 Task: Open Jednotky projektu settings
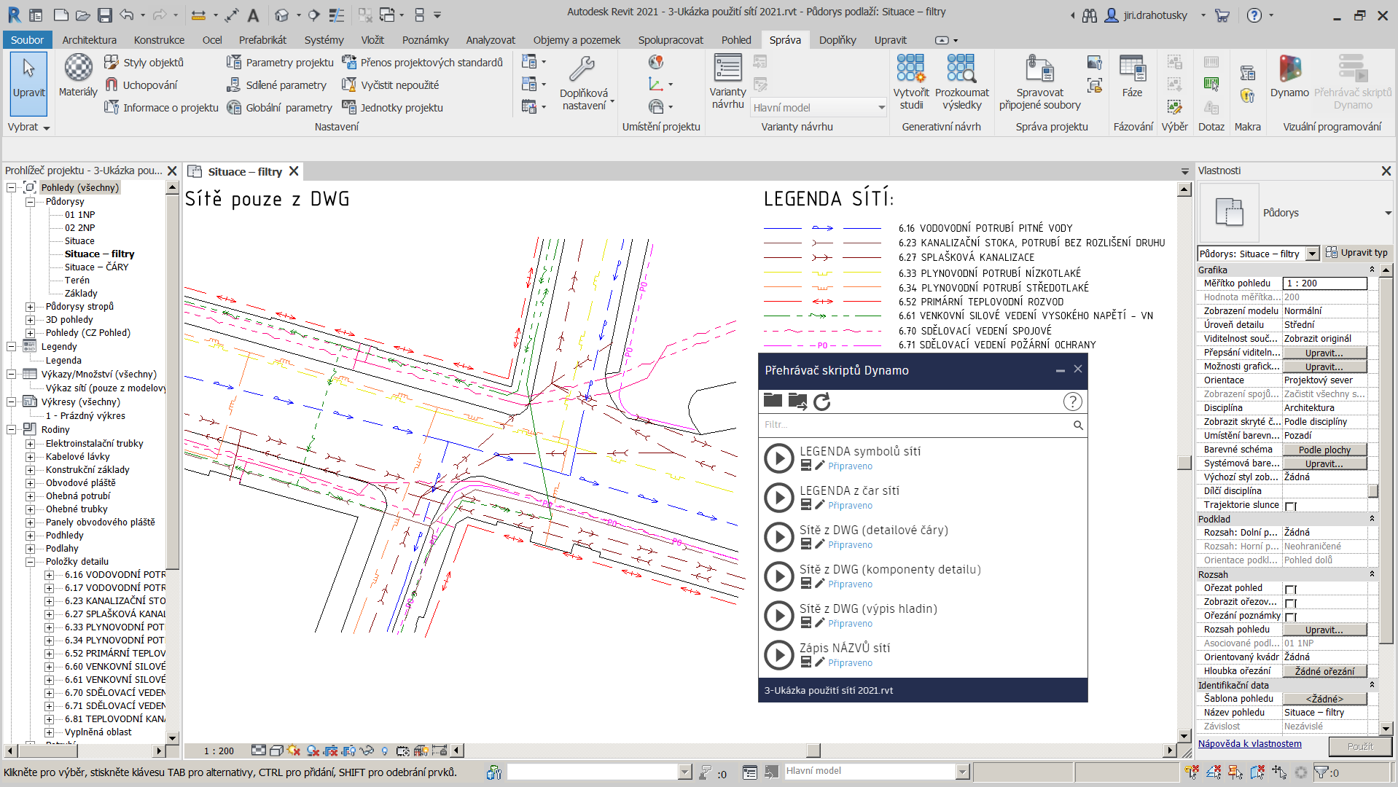(x=393, y=108)
